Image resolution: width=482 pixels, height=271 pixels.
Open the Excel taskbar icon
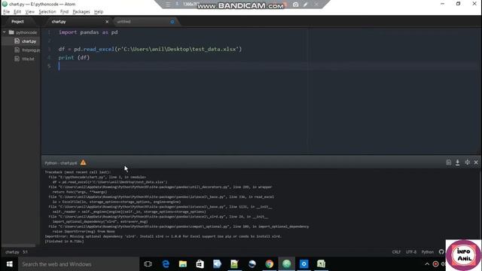pos(322,264)
